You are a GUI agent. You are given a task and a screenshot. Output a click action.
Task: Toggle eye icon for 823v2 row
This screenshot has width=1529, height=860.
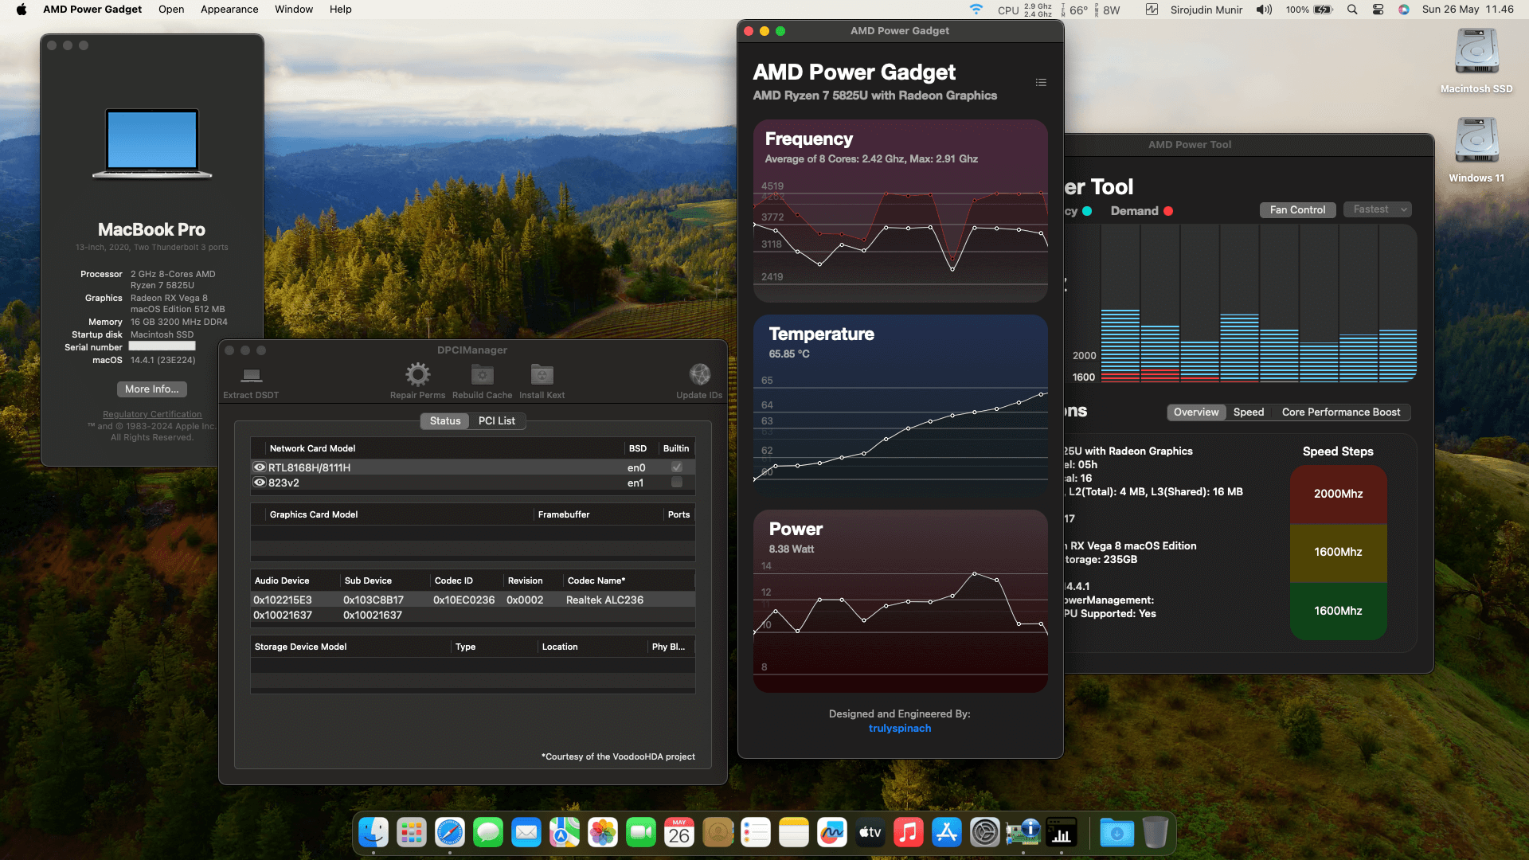[260, 483]
